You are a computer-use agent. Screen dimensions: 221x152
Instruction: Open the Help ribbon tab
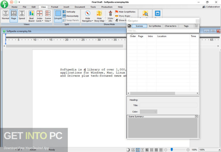pos(120,7)
